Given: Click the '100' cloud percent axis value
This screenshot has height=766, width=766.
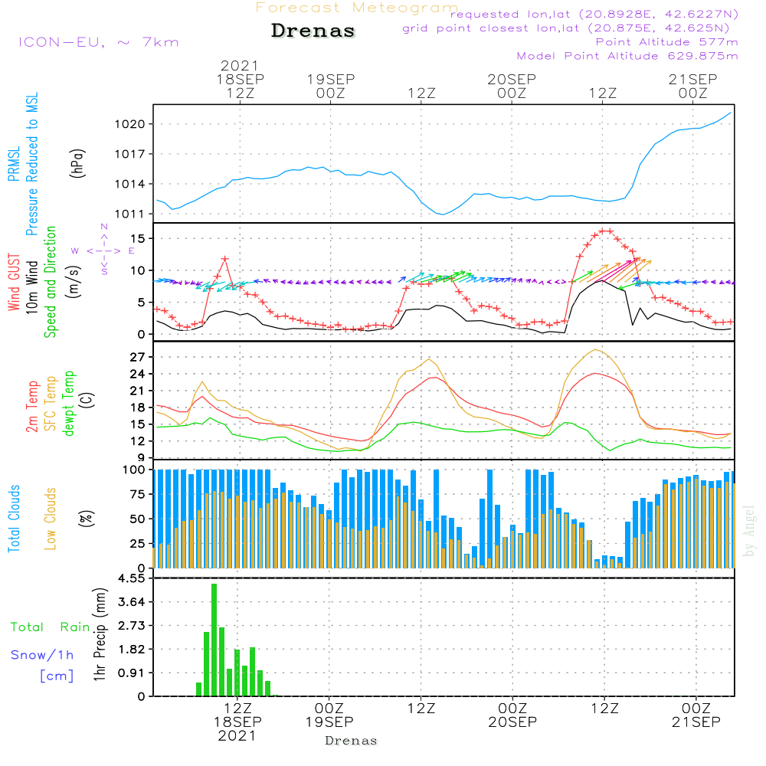Looking at the screenshot, I should 134,470.
